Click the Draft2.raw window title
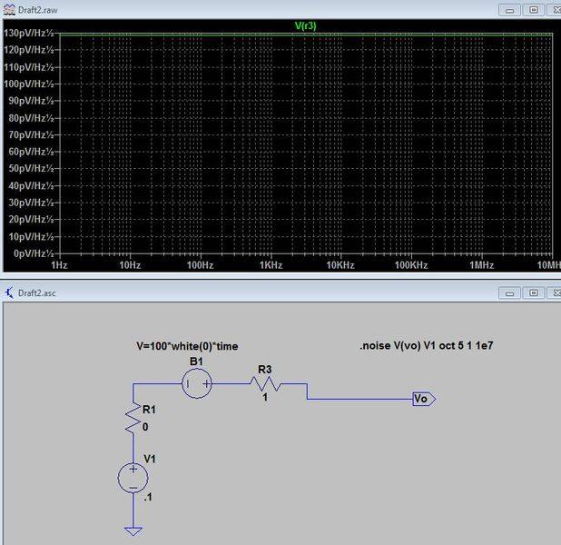The image size is (561, 545). (x=37, y=10)
